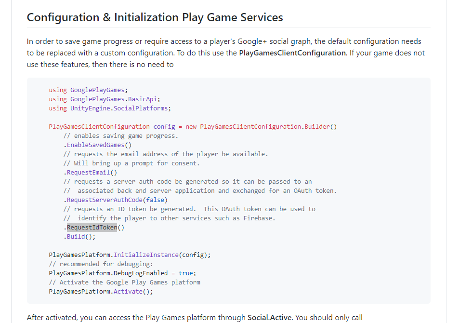459x323 pixels.
Task: Click the '// requests the email address' comment
Action: 166,154
